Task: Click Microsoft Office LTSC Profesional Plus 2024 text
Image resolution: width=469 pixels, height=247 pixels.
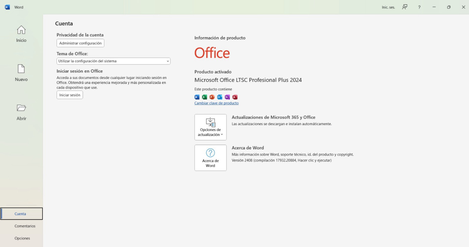Action: coord(248,80)
